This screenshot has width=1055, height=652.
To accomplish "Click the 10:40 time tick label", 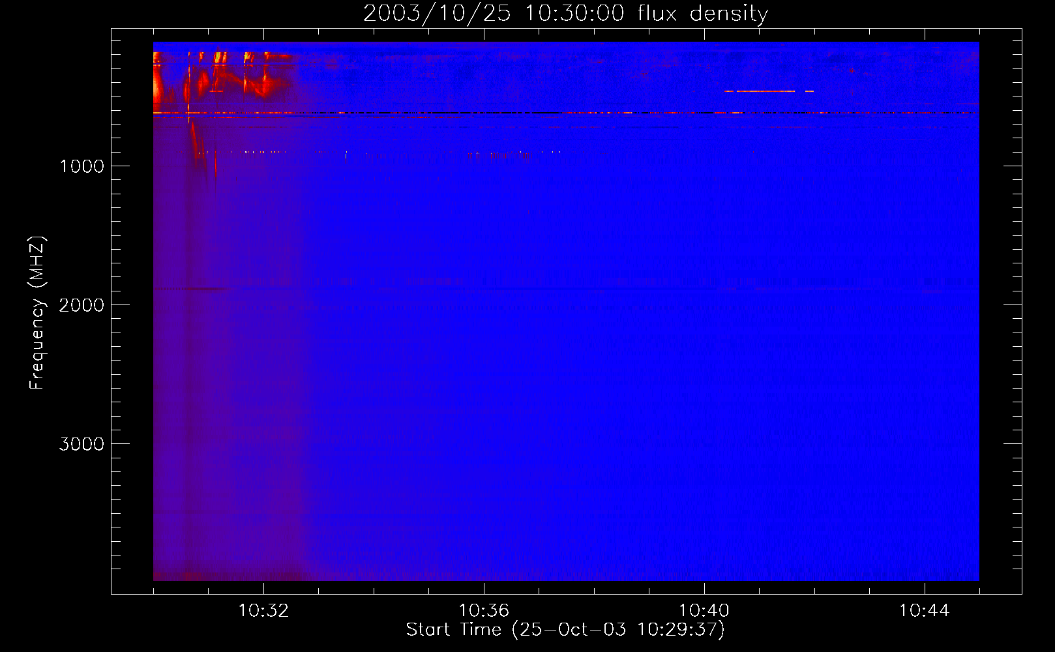I will pos(704,611).
